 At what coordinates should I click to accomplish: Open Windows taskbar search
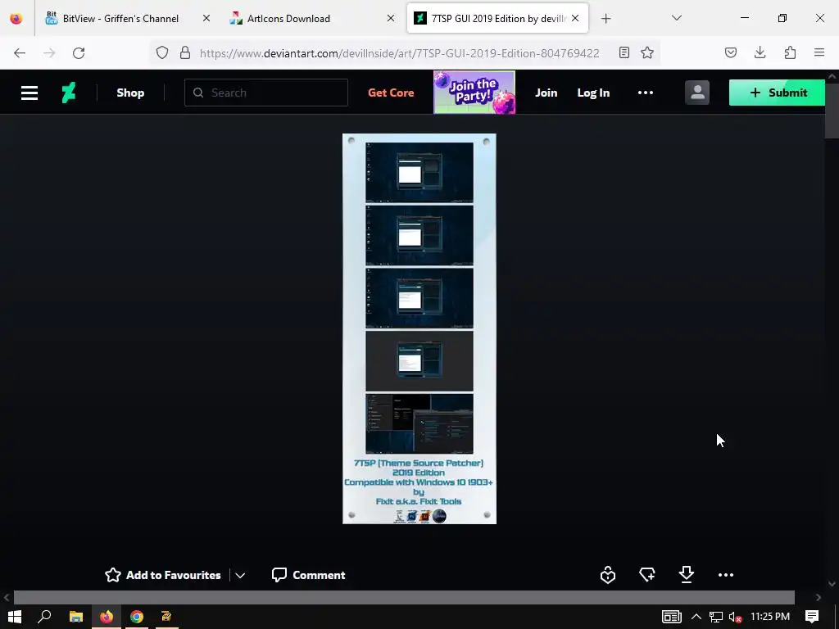[x=44, y=617]
